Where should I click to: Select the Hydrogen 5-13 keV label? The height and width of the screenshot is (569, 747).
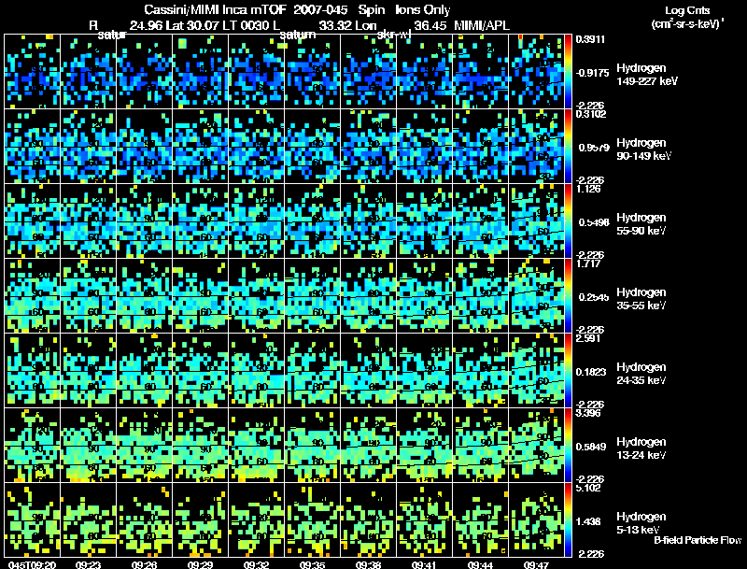641,523
